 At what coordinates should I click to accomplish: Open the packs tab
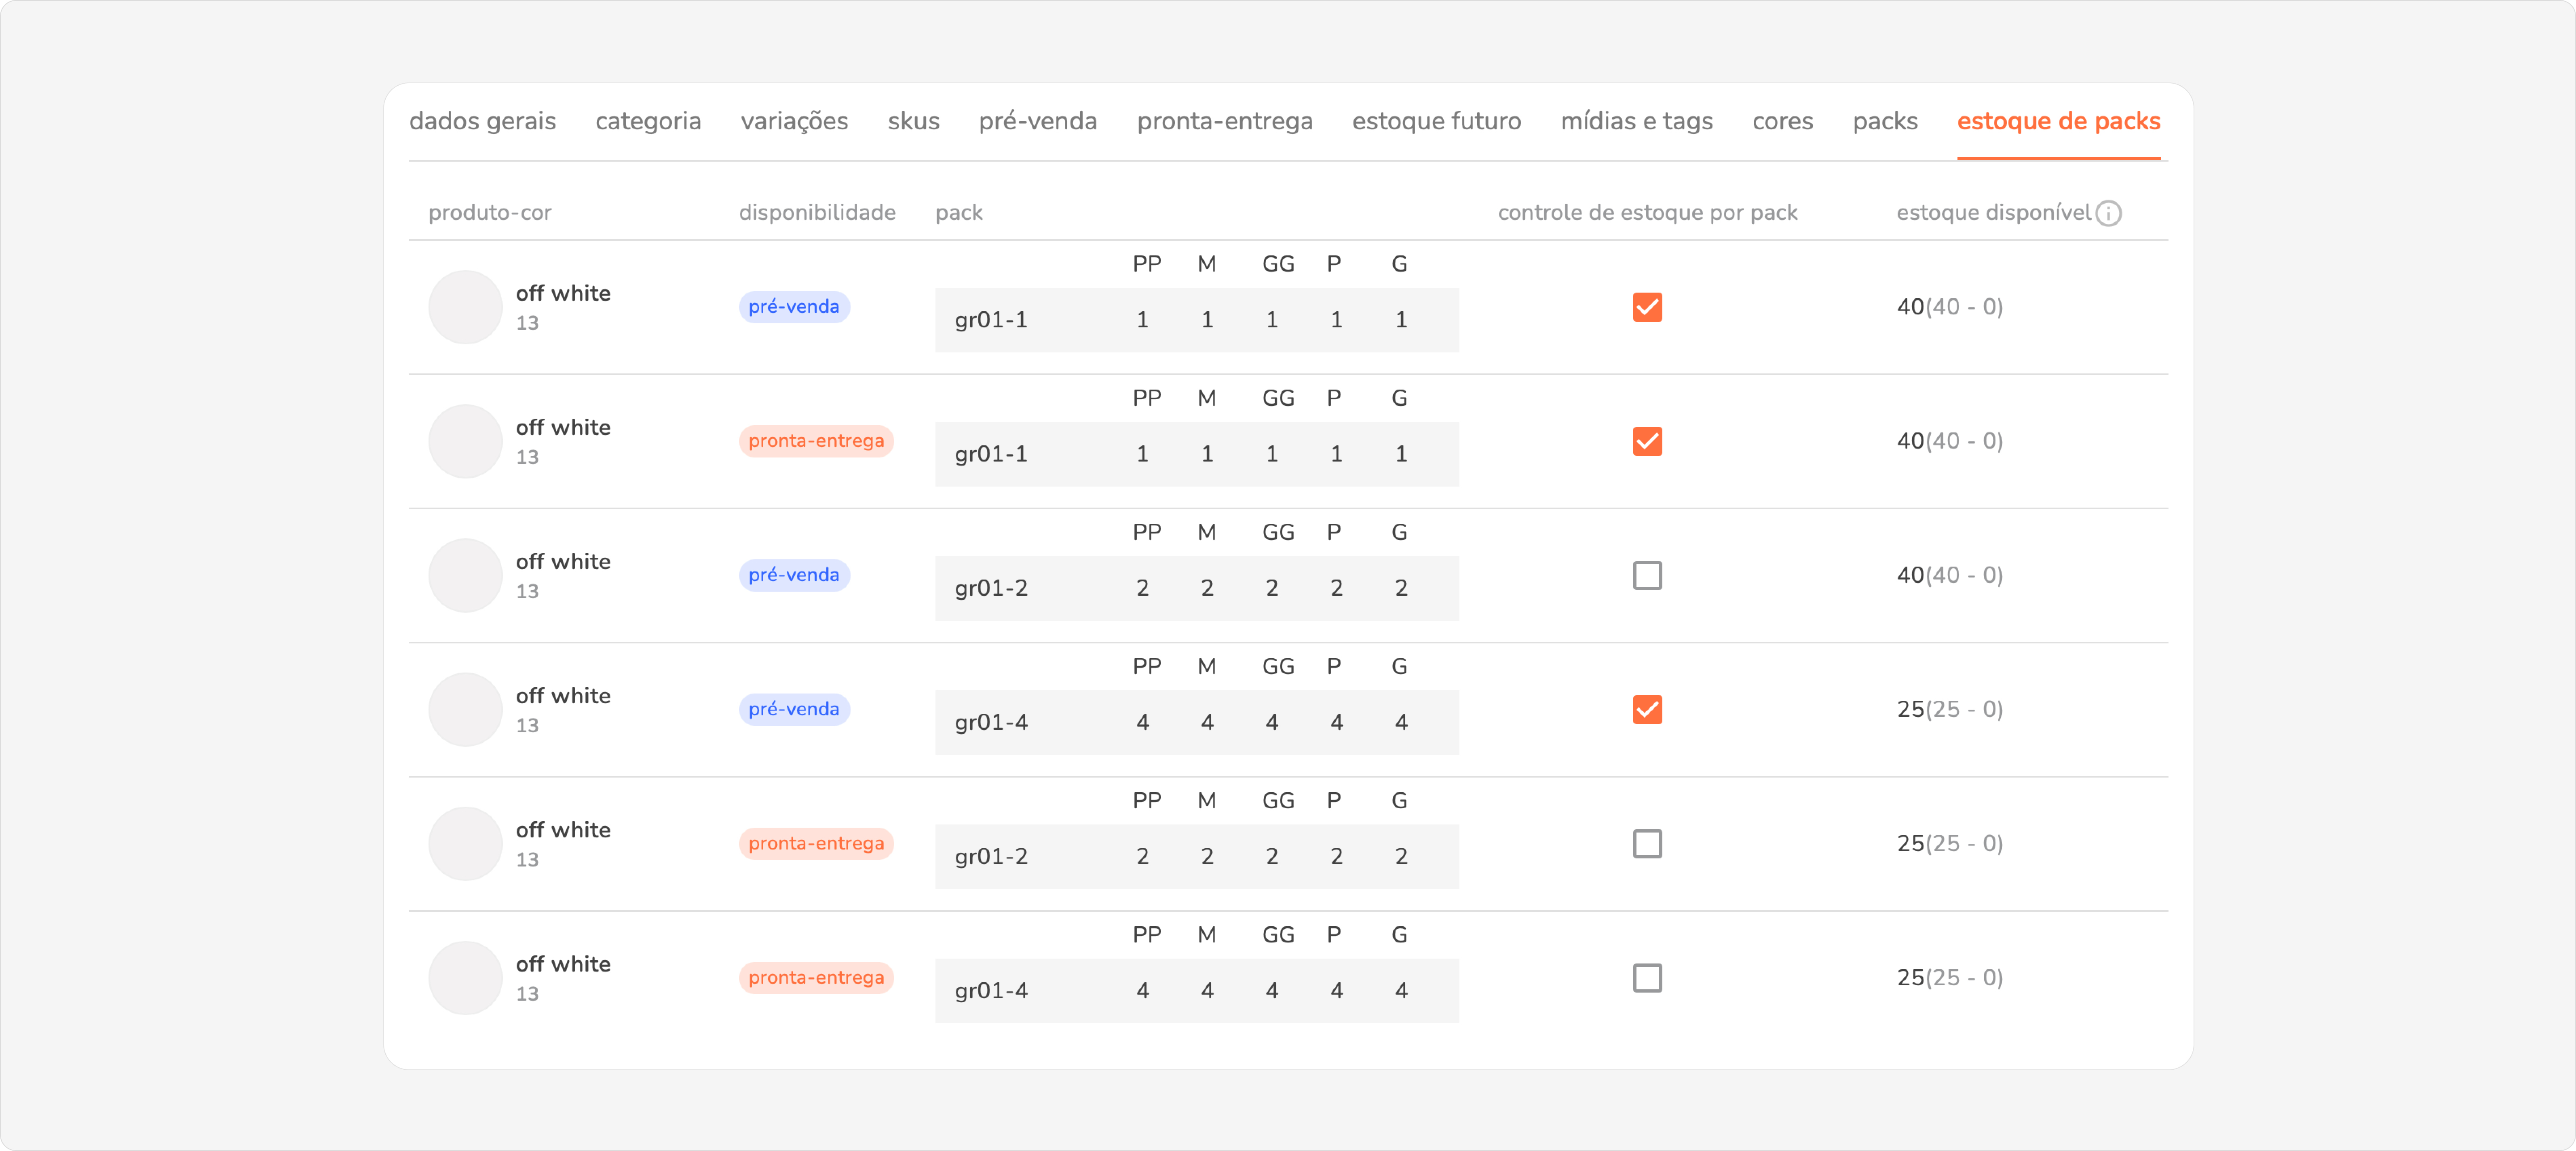[x=1884, y=121]
